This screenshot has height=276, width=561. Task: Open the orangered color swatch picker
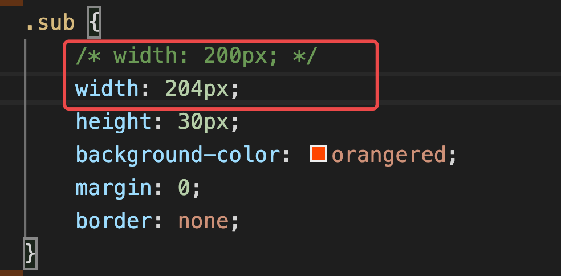[318, 153]
